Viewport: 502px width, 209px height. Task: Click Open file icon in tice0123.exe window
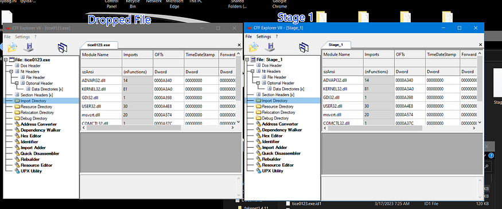coord(12,48)
